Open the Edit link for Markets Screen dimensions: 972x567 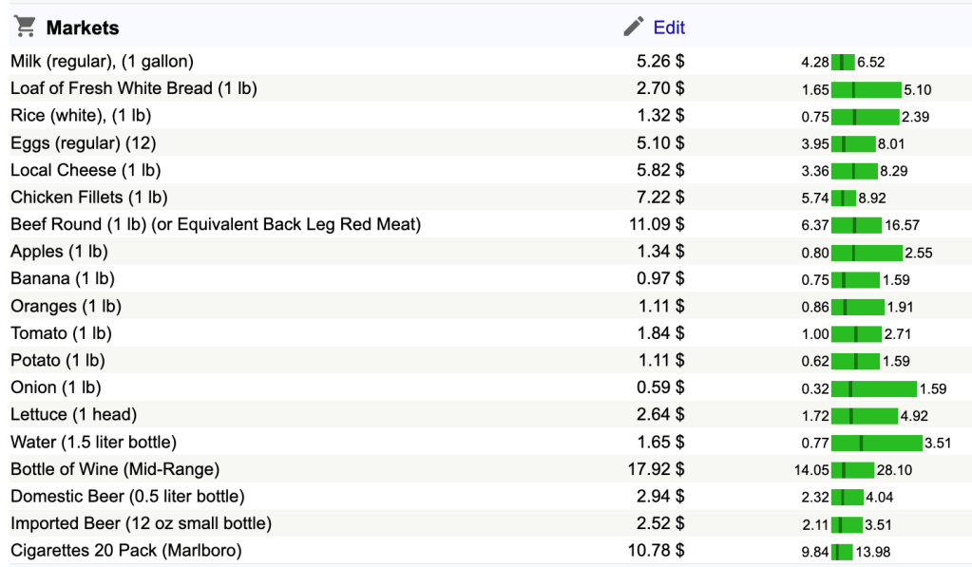[x=669, y=28]
